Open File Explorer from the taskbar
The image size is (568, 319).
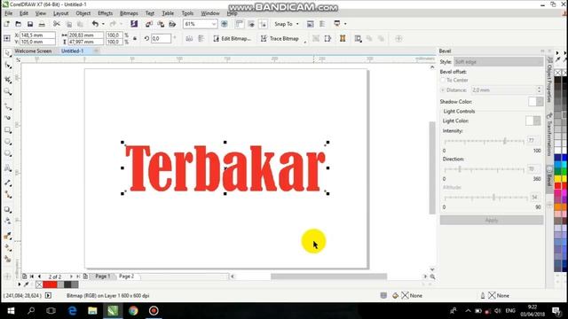click(x=92, y=311)
